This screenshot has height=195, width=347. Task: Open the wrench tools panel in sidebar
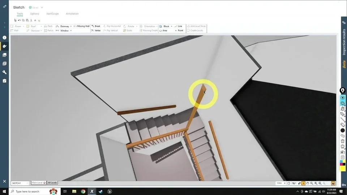click(4, 72)
